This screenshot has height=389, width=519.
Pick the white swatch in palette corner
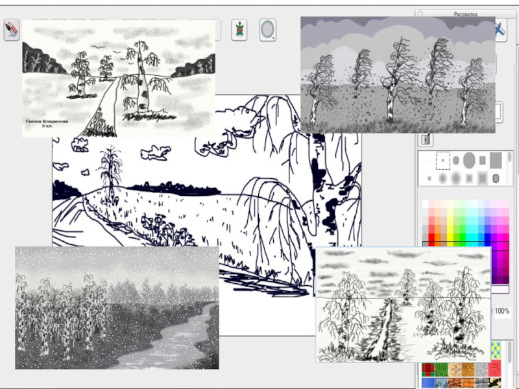click(426, 203)
